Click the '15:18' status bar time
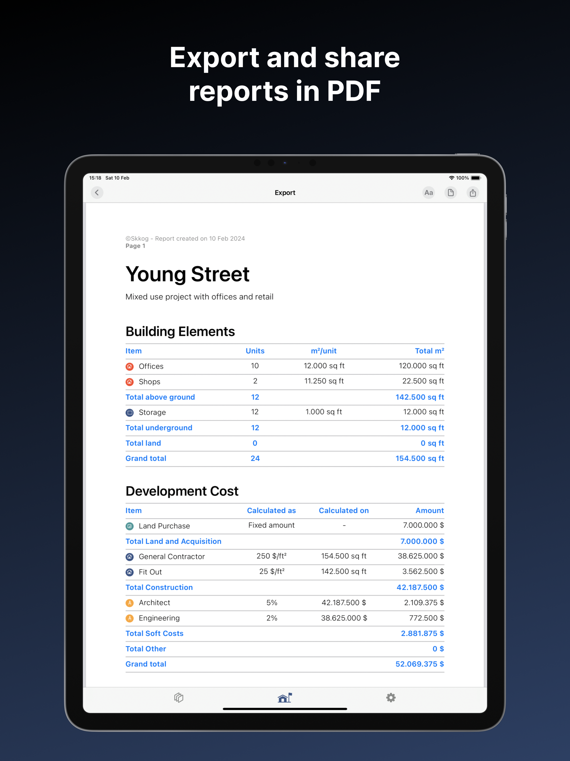The width and height of the screenshot is (570, 761). pyautogui.click(x=95, y=178)
